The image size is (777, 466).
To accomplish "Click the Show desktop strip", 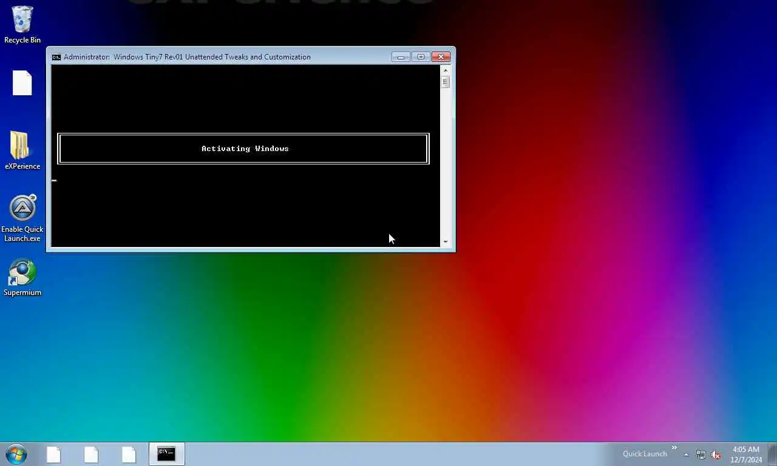I will pos(772,454).
